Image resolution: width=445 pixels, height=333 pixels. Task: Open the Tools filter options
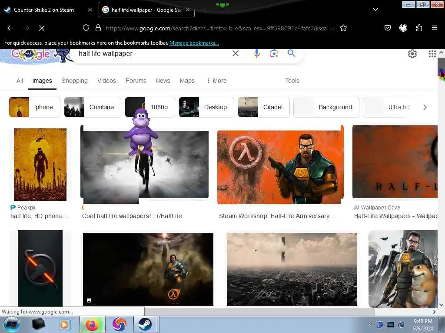(292, 81)
